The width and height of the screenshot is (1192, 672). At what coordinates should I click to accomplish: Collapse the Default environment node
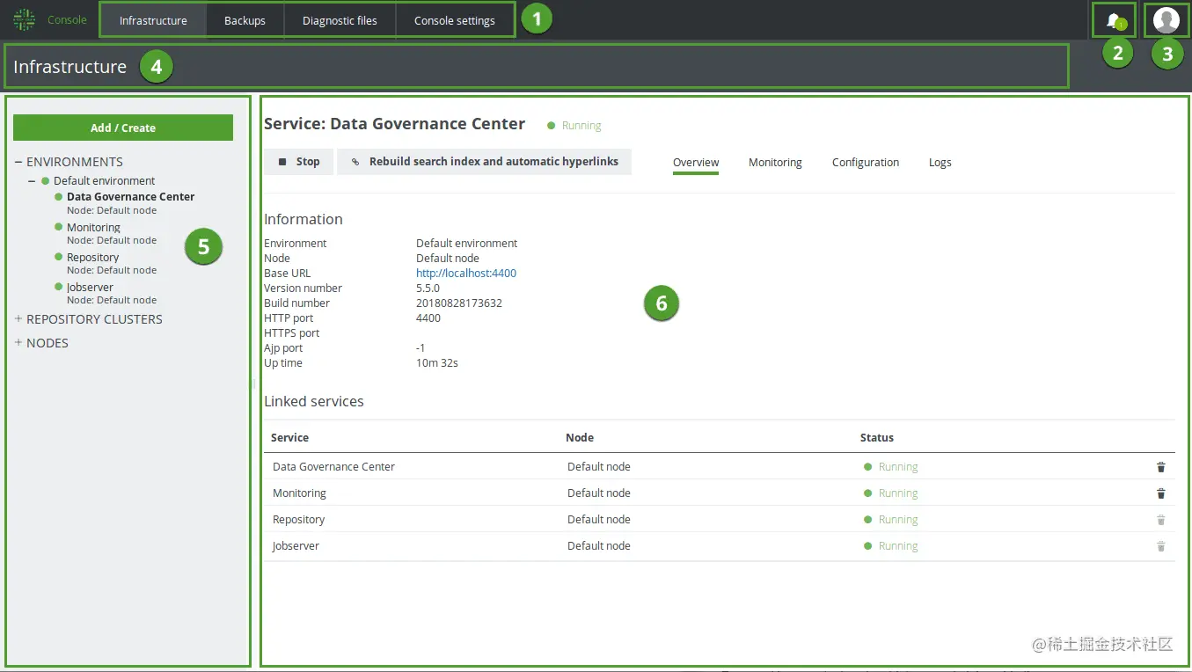coord(32,181)
